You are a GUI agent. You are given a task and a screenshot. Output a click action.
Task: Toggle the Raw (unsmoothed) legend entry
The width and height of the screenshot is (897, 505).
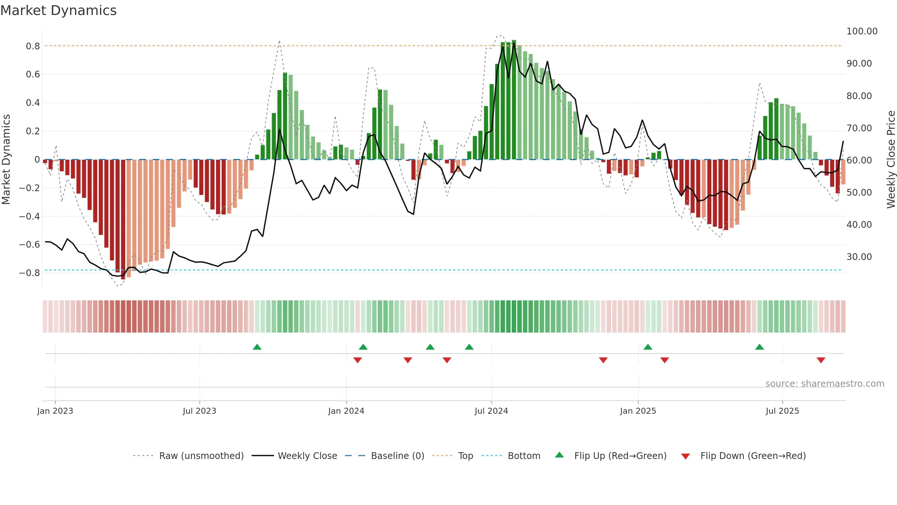[x=188, y=456]
